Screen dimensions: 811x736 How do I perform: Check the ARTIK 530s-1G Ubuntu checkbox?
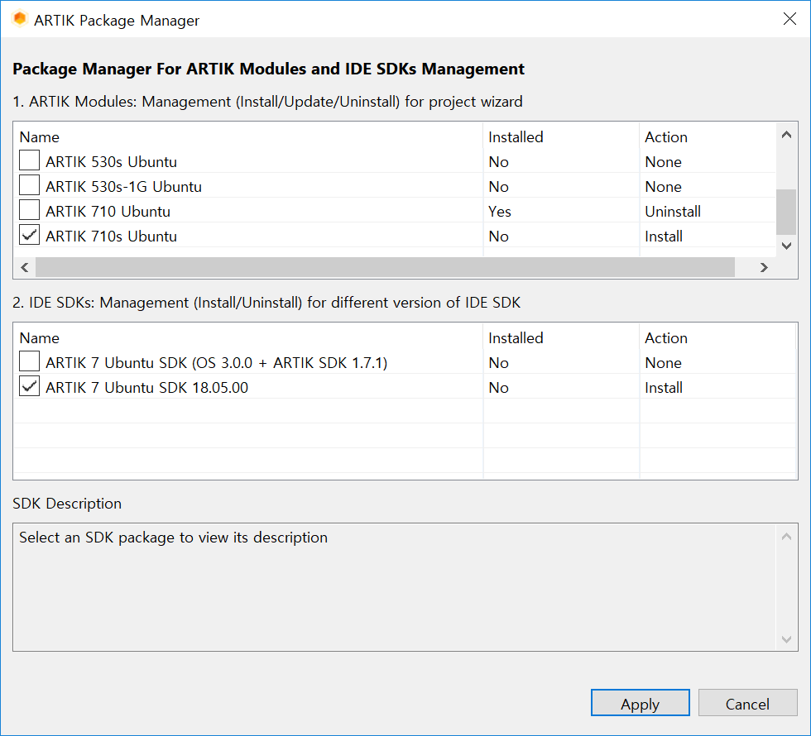[30, 185]
